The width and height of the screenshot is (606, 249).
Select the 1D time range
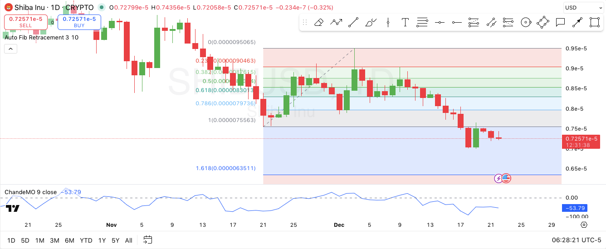click(11, 240)
